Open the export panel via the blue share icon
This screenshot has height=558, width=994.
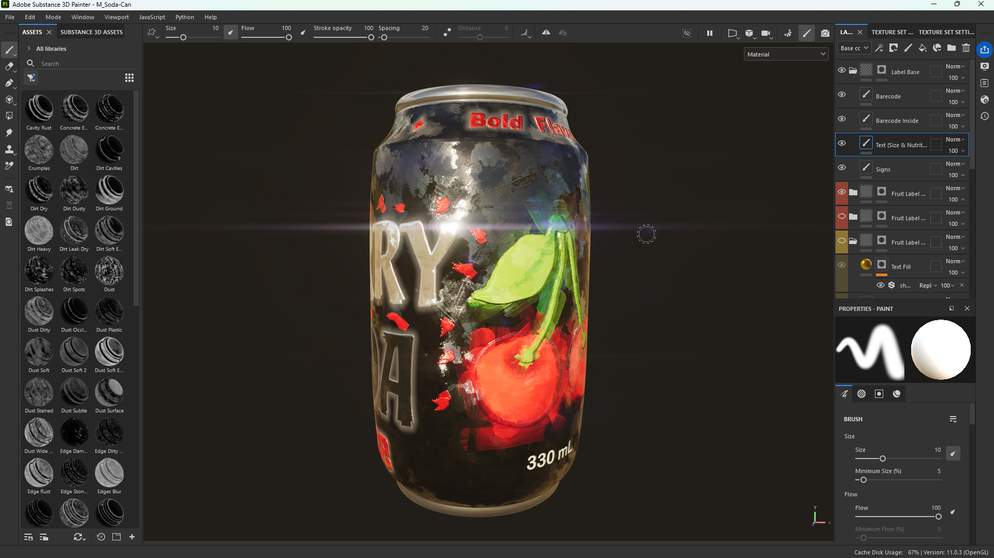click(984, 50)
